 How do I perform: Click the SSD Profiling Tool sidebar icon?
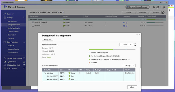(5, 65)
